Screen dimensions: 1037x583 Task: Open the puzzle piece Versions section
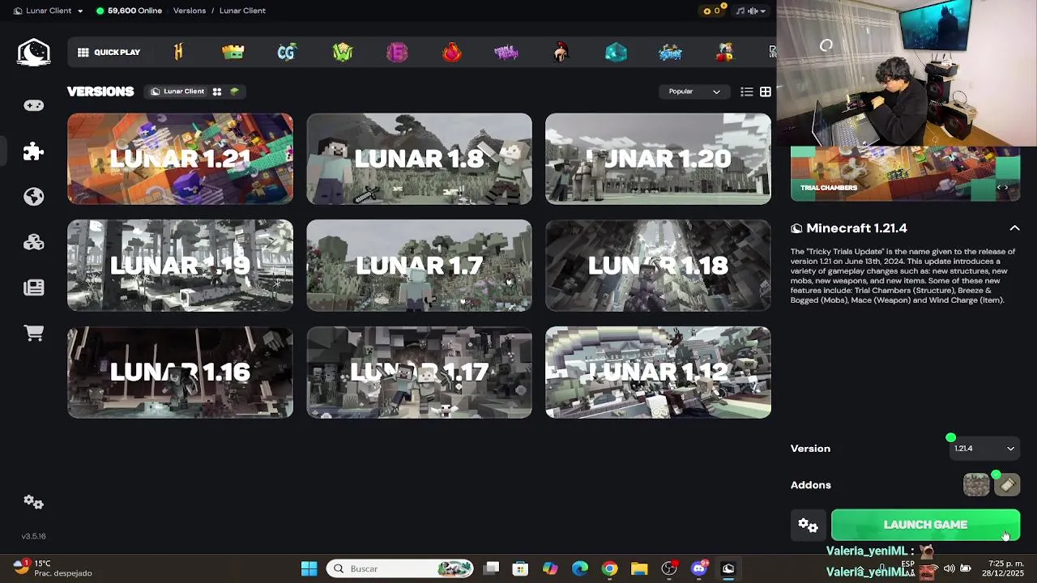point(33,151)
